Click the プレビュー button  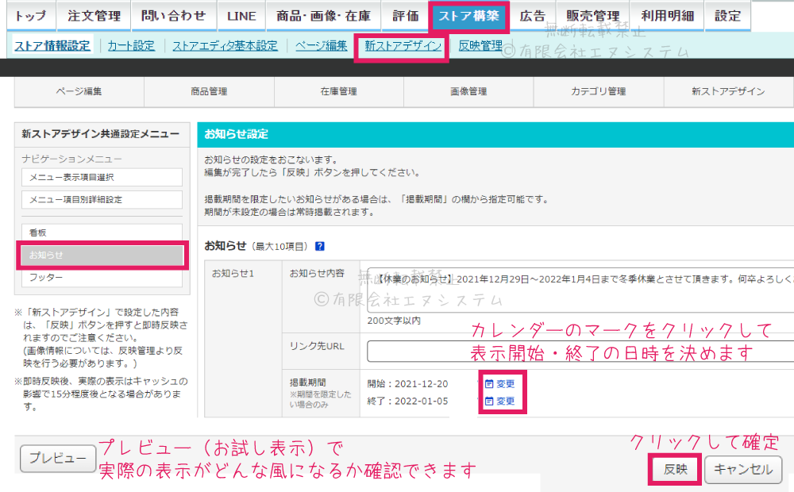click(58, 459)
